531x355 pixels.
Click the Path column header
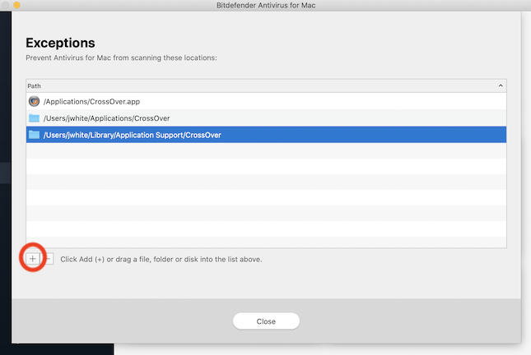point(247,85)
